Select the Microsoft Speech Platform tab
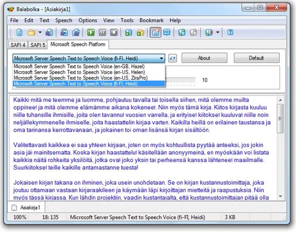The width and height of the screenshot is (296, 232). (78, 45)
